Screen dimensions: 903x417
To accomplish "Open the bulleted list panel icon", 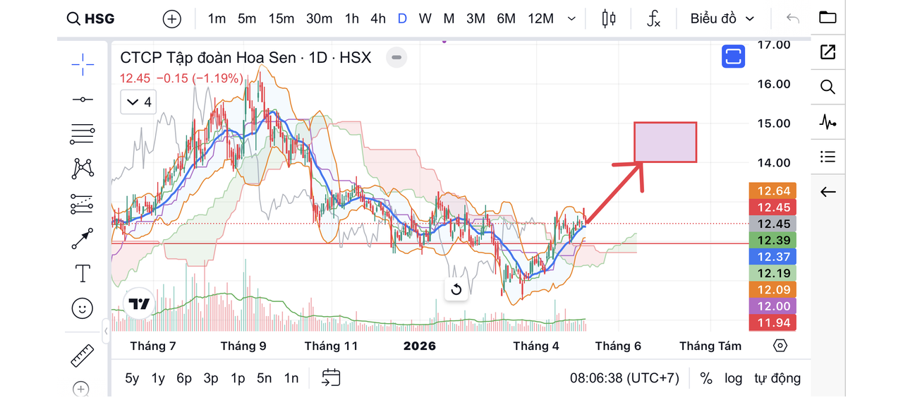I will coord(828,157).
